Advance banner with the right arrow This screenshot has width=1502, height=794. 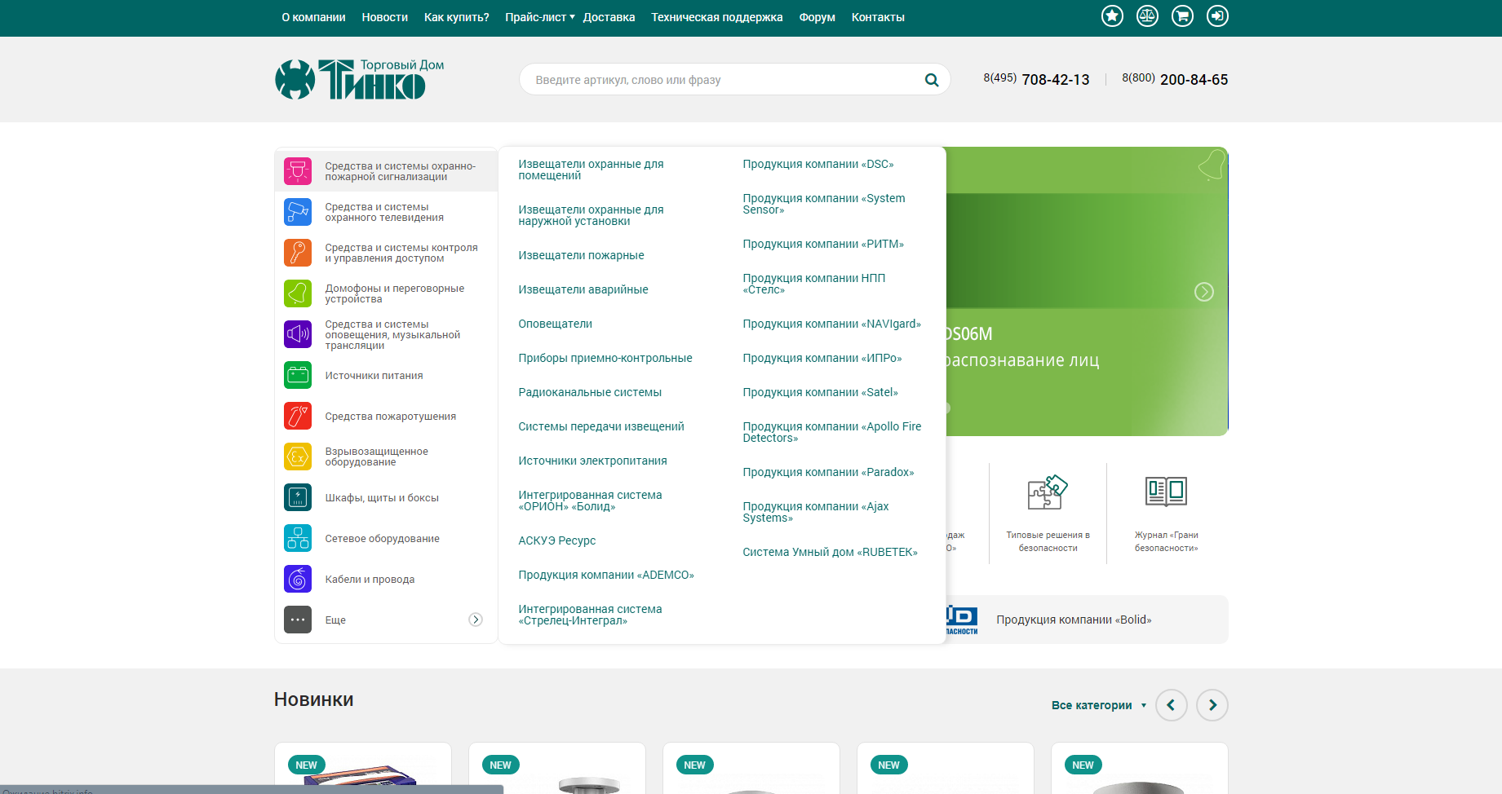[x=1204, y=292]
